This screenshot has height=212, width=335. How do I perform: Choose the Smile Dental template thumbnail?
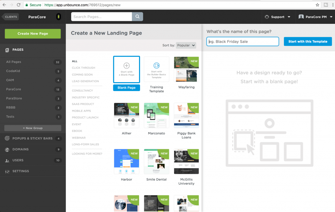pyautogui.click(x=156, y=161)
